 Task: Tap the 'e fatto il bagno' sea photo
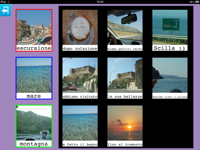click(x=80, y=123)
